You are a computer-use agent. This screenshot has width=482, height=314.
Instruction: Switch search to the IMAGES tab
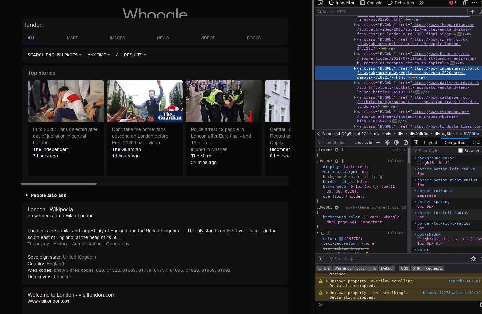point(118,38)
